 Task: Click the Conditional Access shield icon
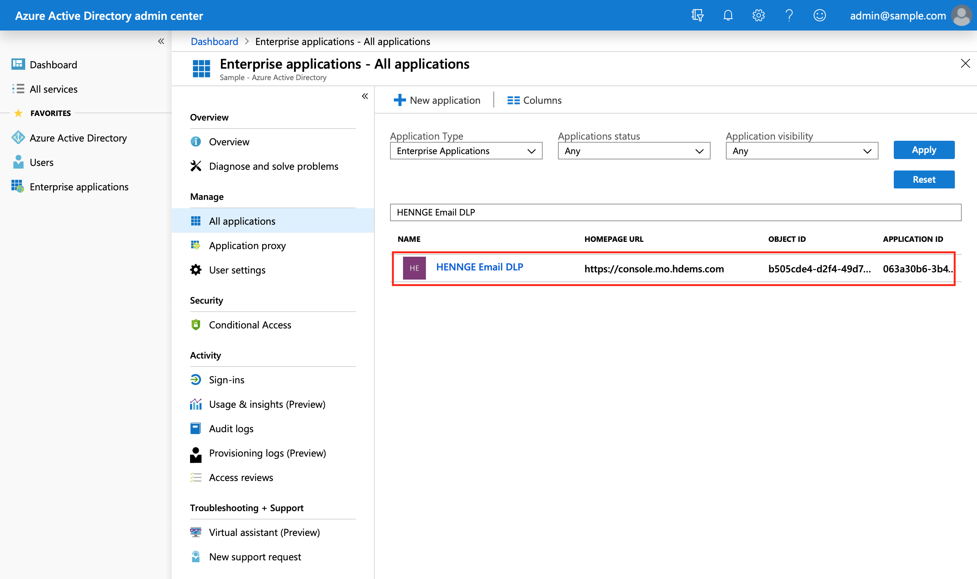tap(195, 325)
